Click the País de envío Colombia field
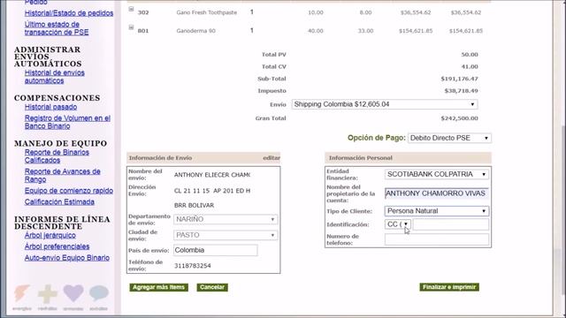566x318 pixels. (216, 250)
